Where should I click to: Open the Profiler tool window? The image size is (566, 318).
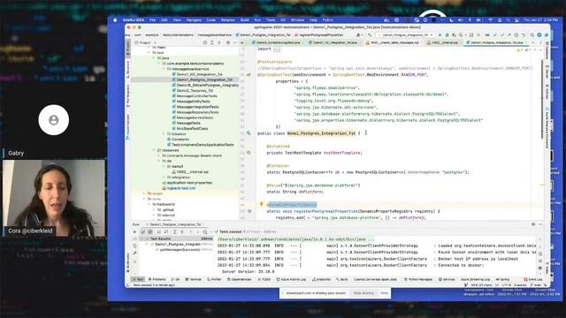click(x=214, y=279)
